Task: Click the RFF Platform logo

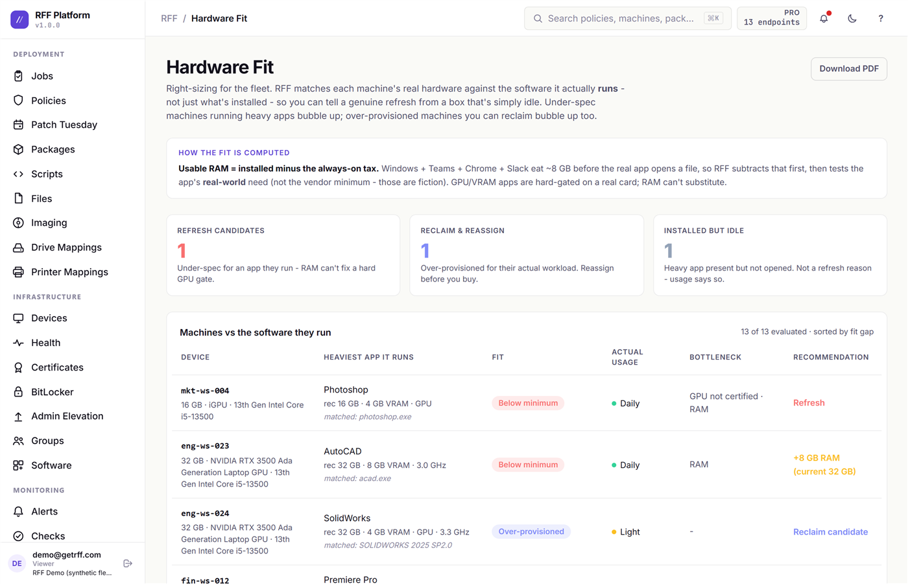Action: click(x=19, y=19)
